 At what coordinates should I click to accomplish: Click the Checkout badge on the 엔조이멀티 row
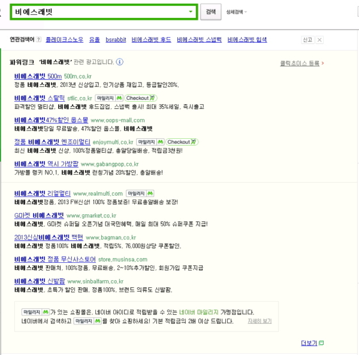click(182, 142)
